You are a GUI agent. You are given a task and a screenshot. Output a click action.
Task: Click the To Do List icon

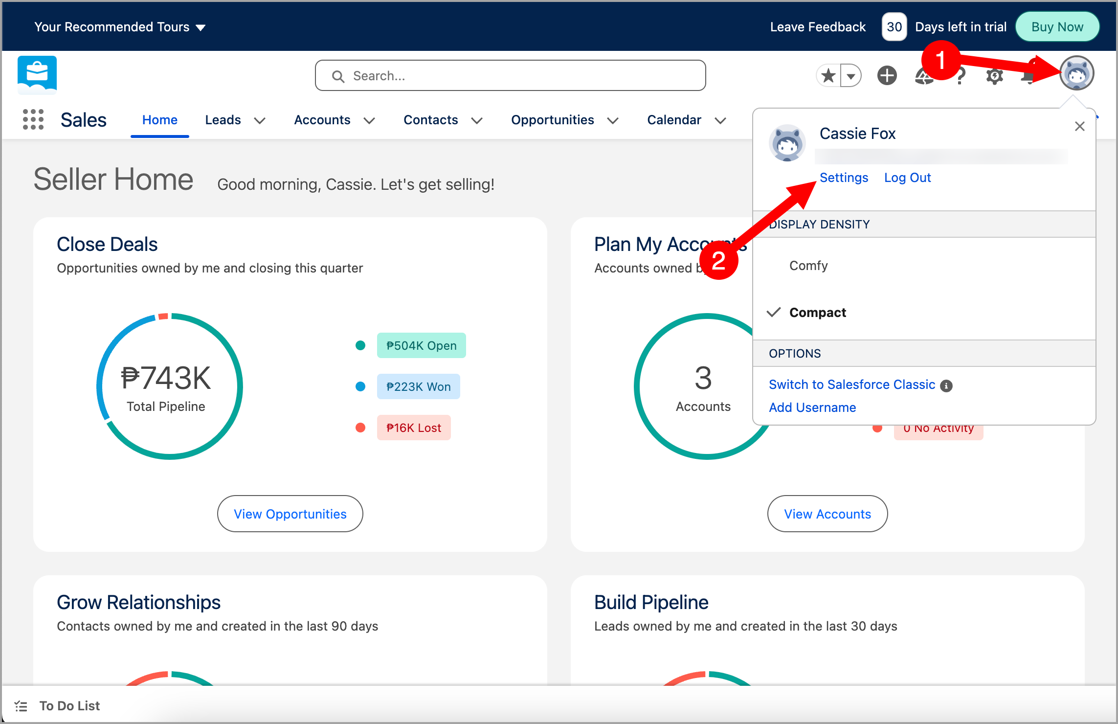coord(21,706)
